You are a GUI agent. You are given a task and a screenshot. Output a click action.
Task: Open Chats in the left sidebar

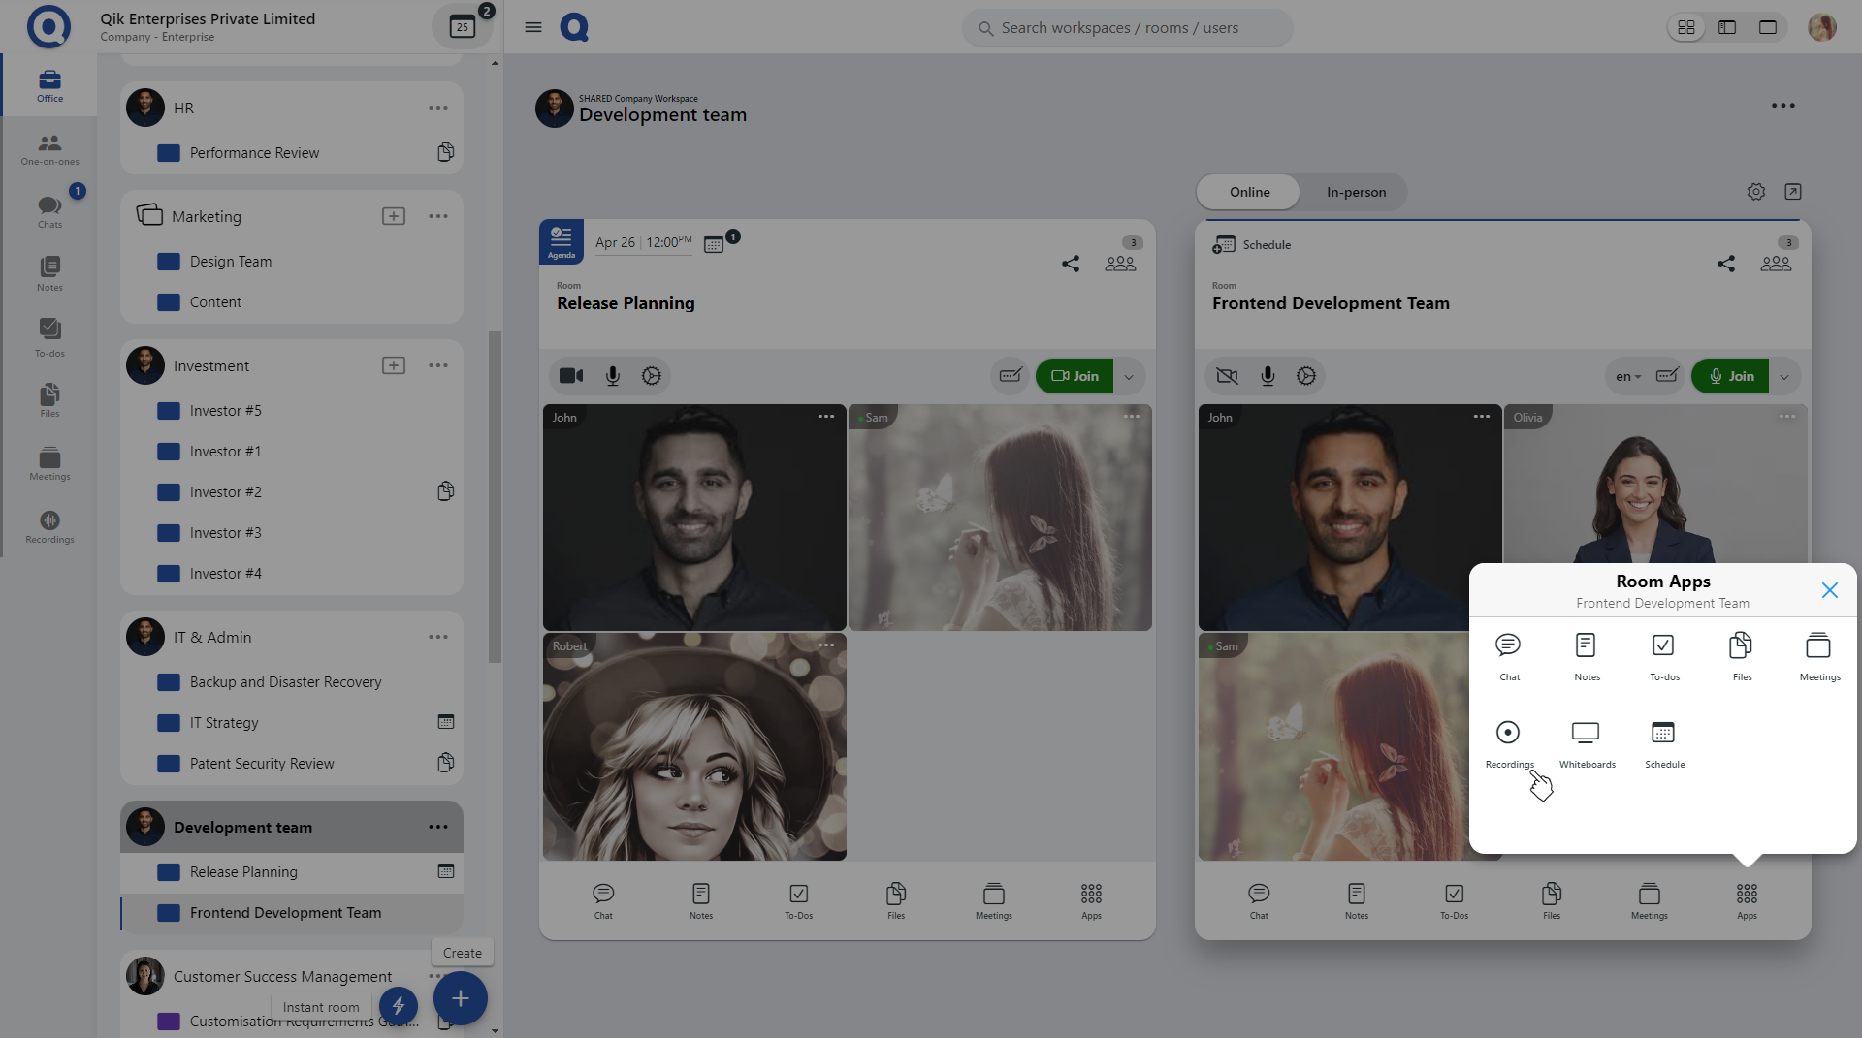(x=49, y=210)
